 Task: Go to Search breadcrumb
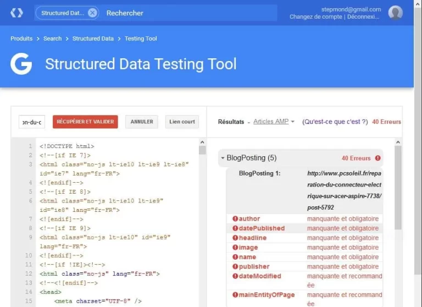coord(53,39)
